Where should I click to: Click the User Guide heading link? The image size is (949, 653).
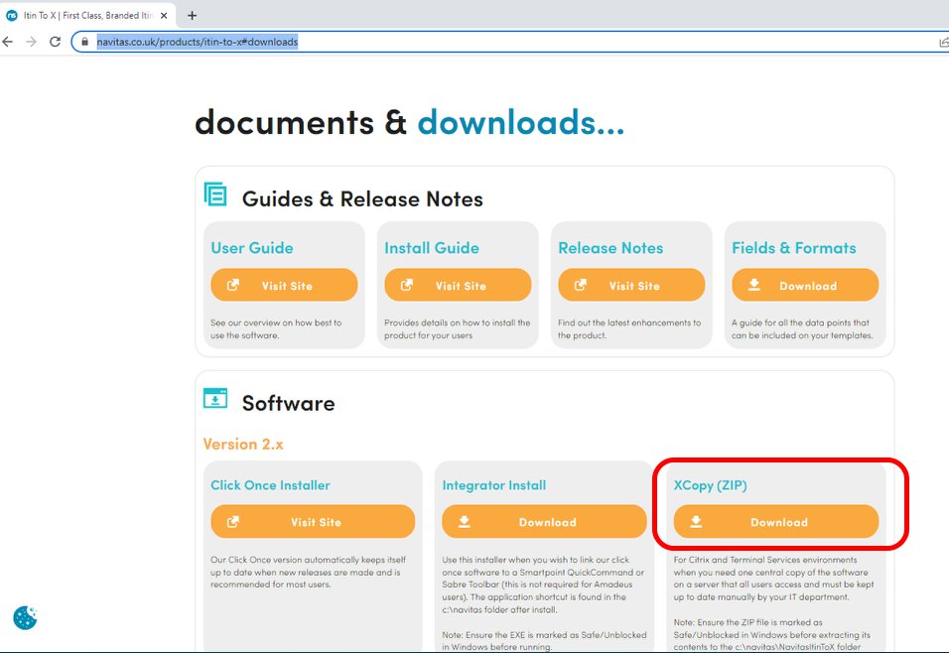coord(252,248)
